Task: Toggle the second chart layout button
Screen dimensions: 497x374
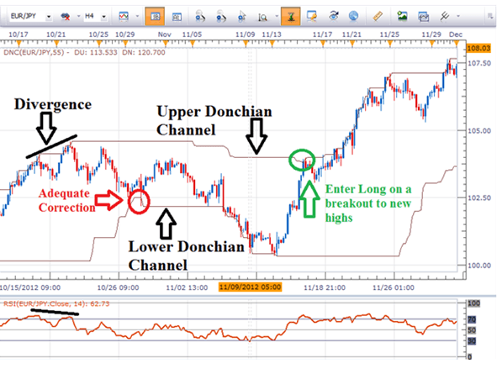Action: click(x=177, y=16)
